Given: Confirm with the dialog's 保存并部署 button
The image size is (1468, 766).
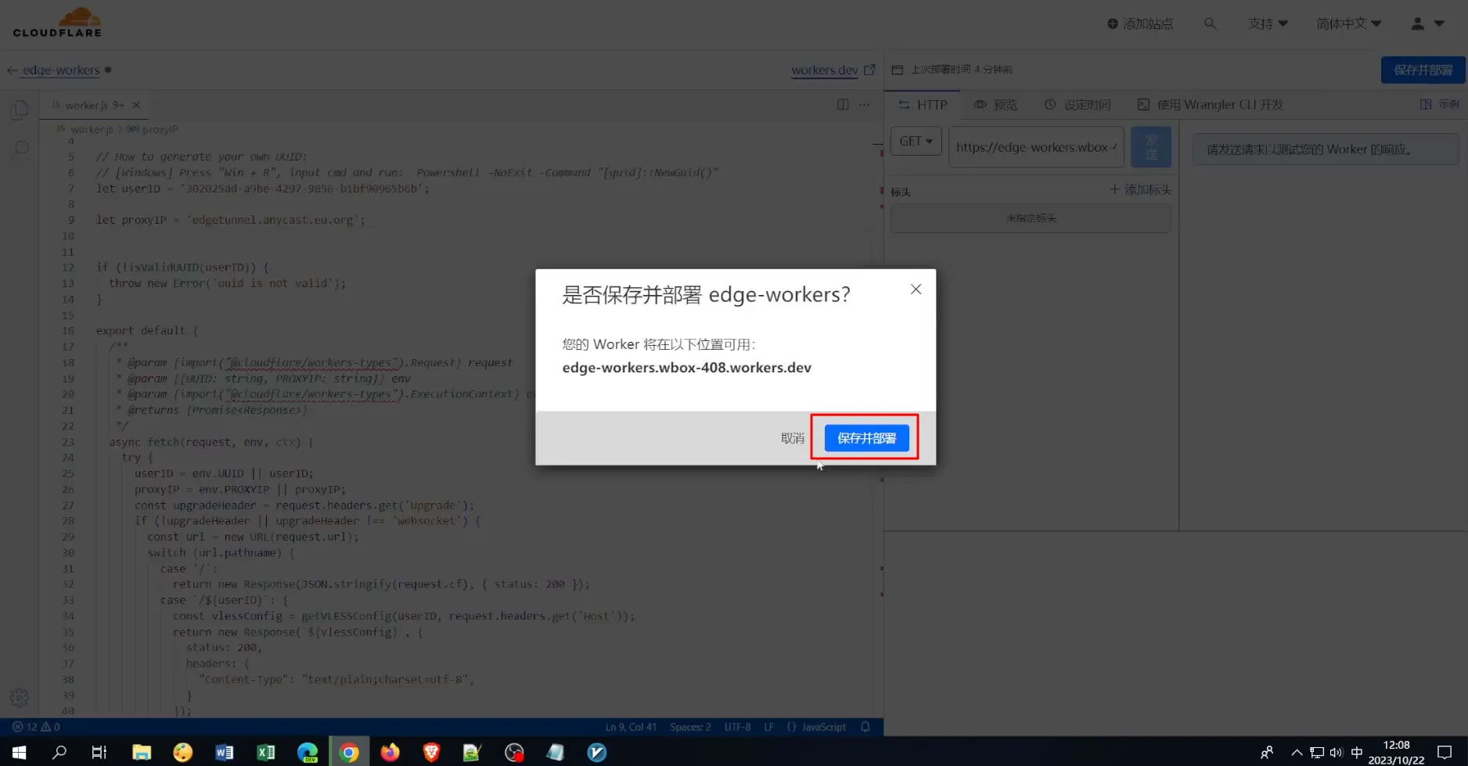Looking at the screenshot, I should point(866,438).
